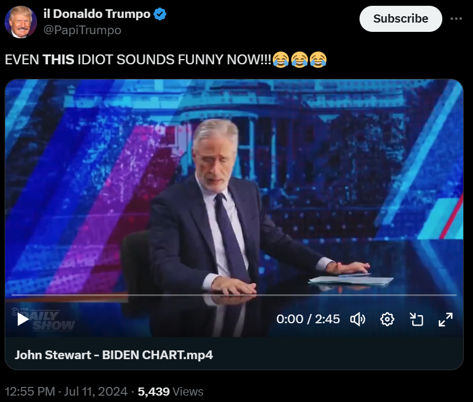Open the 12:55 PM Jul 11, 2024 timestamp

[x=66, y=392]
